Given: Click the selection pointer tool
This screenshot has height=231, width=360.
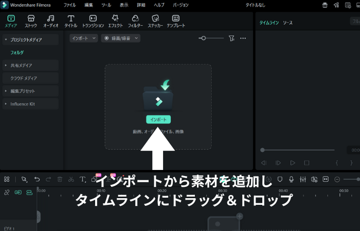Looking at the screenshot, I should (24, 179).
